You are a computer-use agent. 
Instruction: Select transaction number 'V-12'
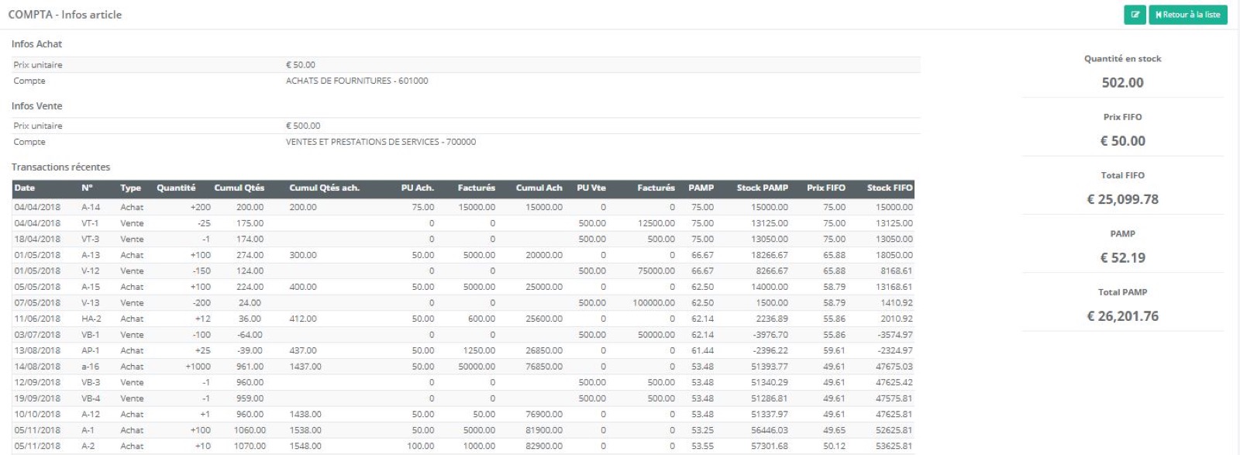pyautogui.click(x=91, y=271)
